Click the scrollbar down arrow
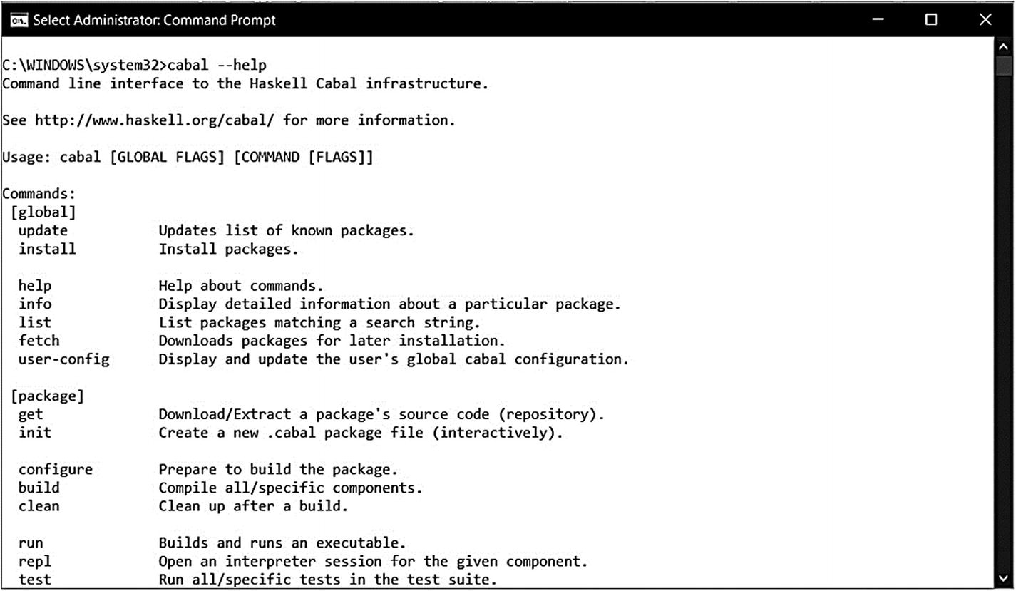The width and height of the screenshot is (1016, 591). tap(1005, 577)
